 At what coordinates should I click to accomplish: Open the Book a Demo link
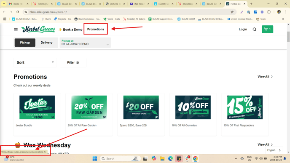(70, 29)
